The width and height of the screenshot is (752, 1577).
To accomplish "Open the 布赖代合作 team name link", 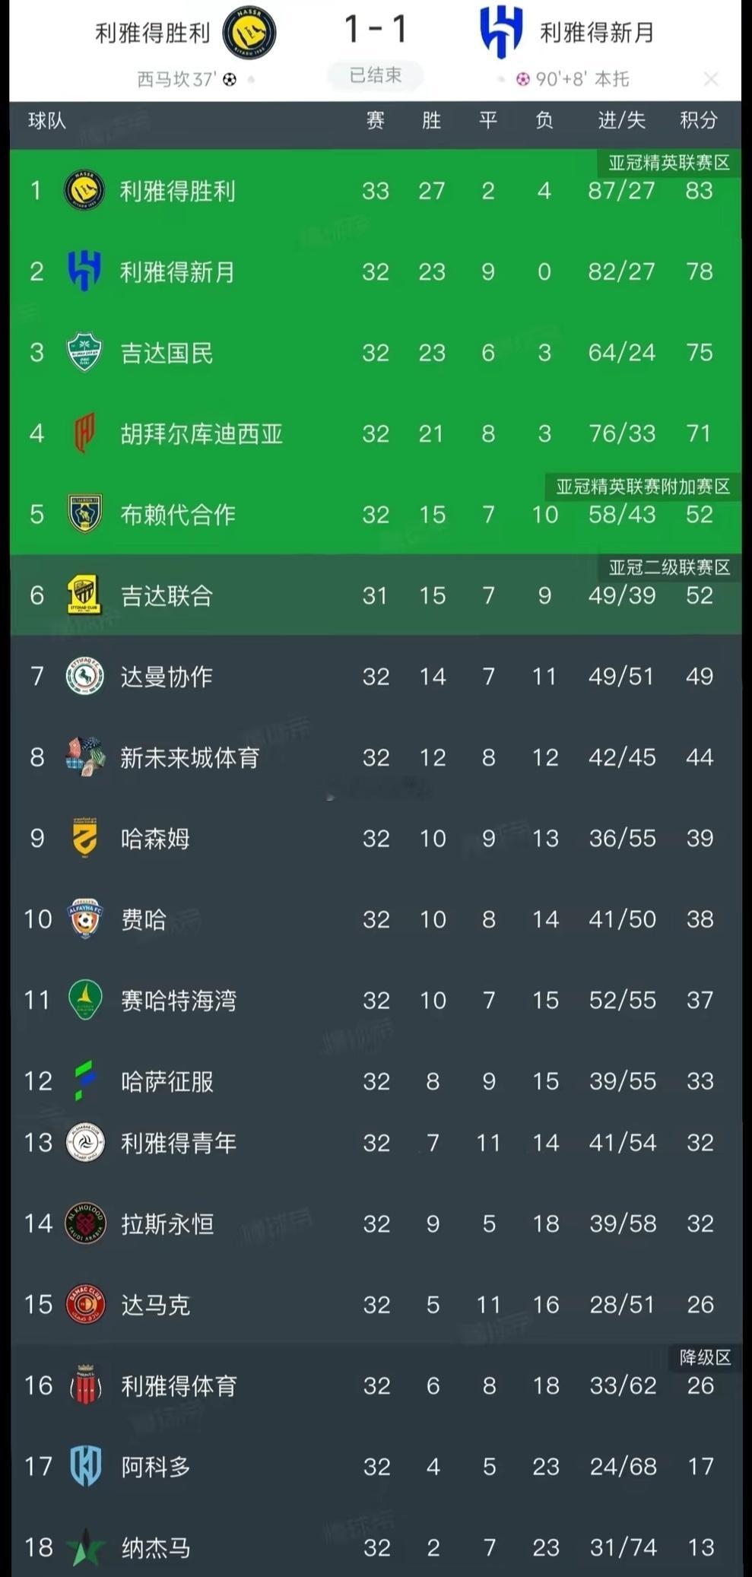I will [x=178, y=515].
